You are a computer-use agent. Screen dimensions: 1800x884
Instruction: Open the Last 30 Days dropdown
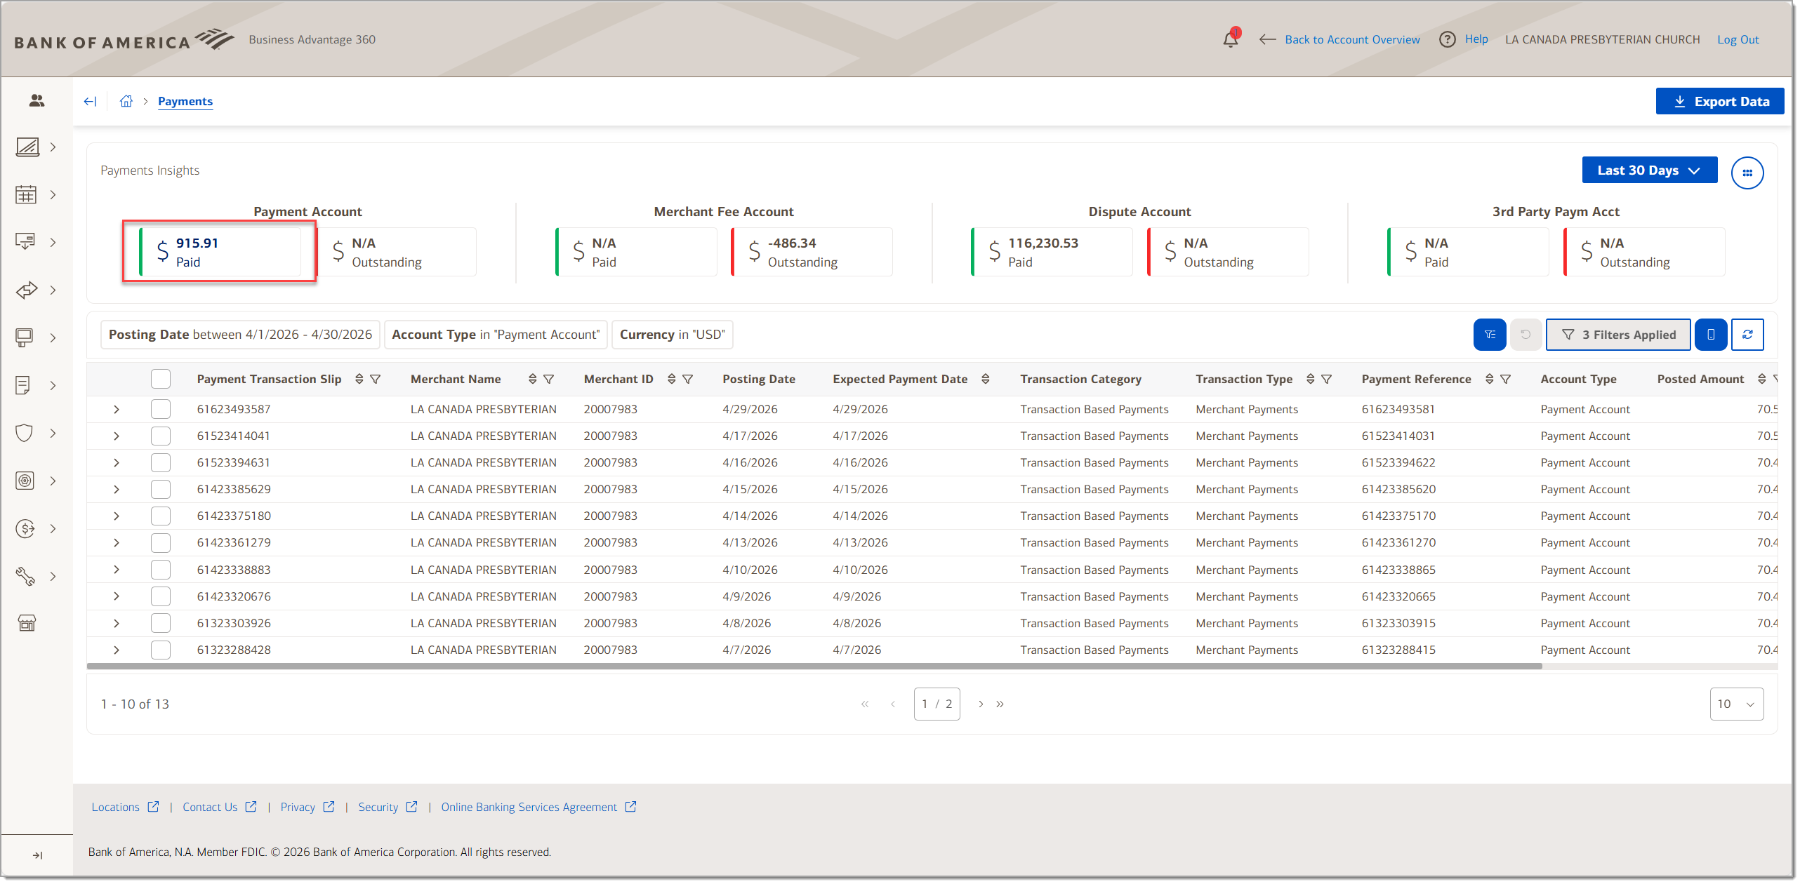point(1649,170)
